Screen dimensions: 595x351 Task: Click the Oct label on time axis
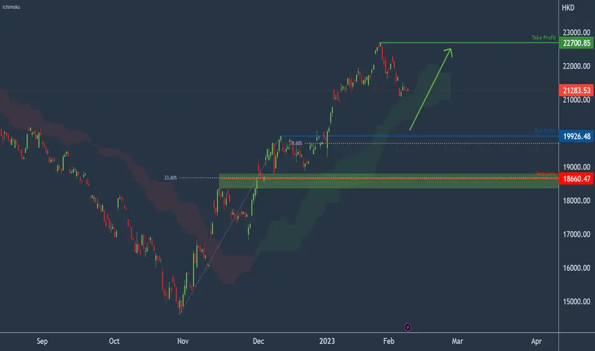click(x=114, y=341)
